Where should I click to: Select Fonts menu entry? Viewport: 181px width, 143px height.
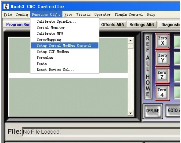65,64
